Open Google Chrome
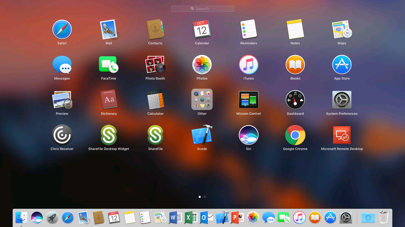This screenshot has width=405, height=227. (295, 135)
